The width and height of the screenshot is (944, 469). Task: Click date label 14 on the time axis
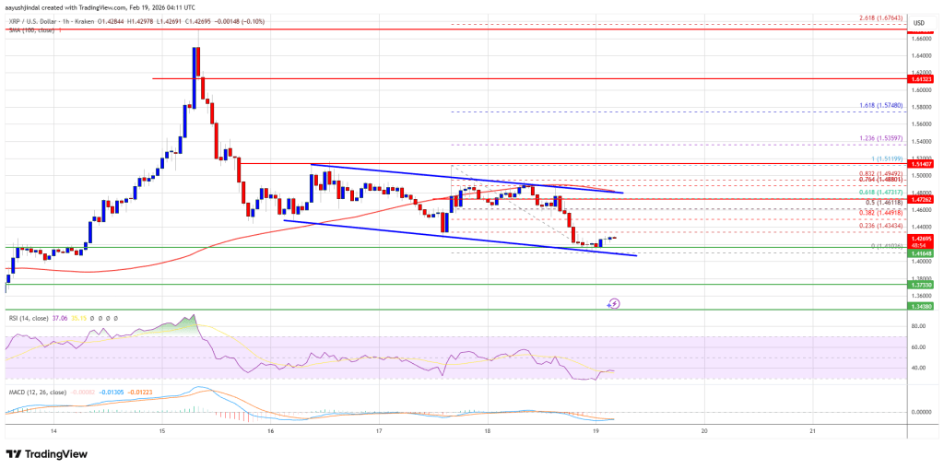pyautogui.click(x=53, y=431)
